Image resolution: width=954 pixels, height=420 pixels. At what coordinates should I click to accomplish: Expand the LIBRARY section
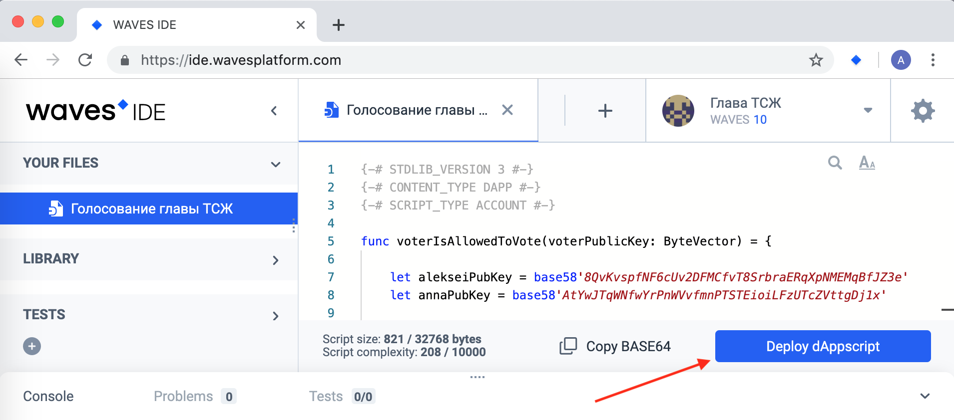coord(276,260)
